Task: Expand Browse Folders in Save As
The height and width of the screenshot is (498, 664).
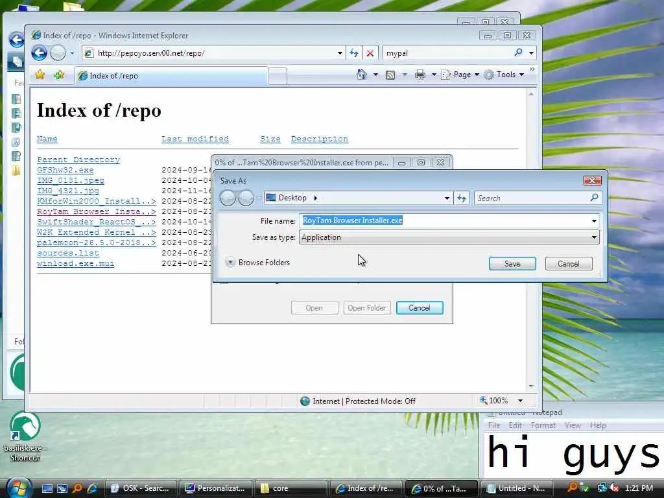Action: tap(258, 263)
